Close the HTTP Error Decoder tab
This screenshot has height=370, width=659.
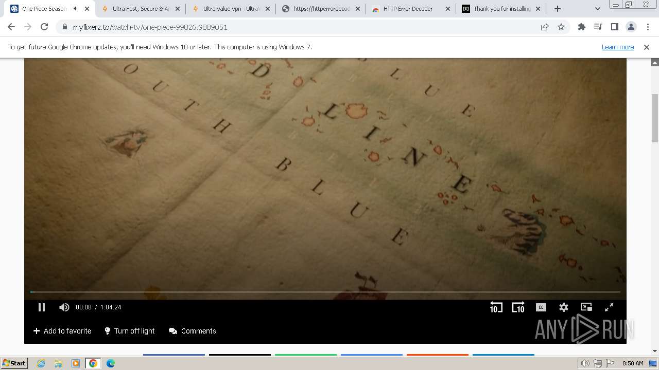tap(447, 9)
